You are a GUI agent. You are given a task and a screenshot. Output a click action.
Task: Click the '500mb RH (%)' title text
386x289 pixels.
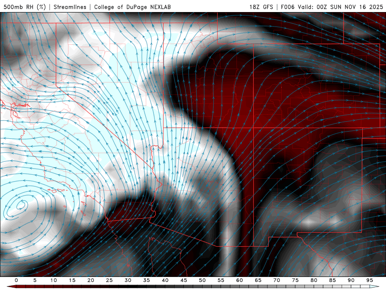(x=25, y=7)
